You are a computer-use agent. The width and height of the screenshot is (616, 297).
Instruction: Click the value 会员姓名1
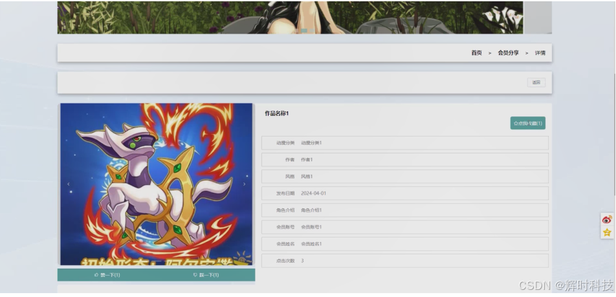tap(311, 244)
